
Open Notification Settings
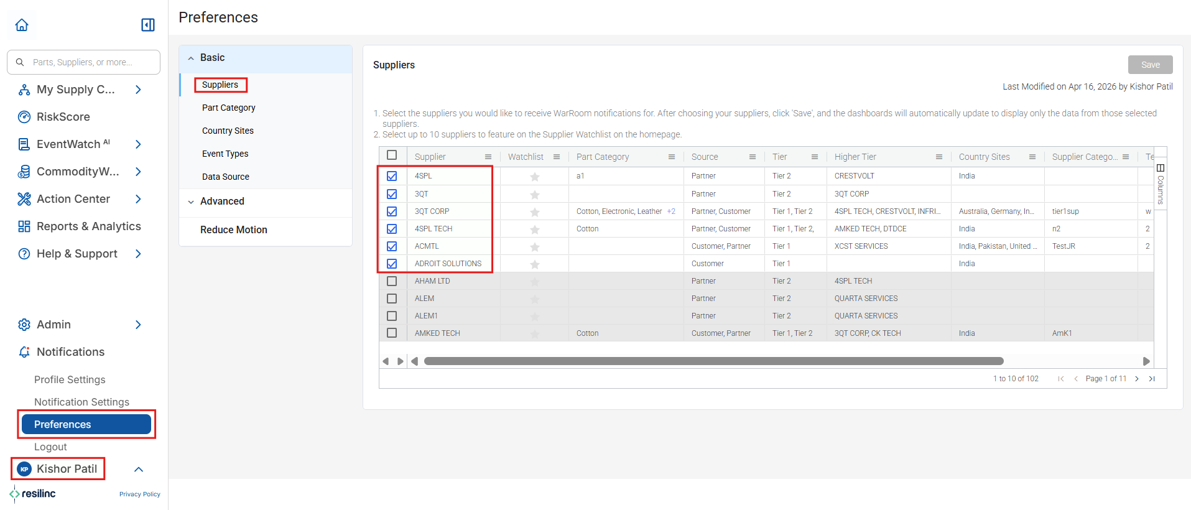[82, 402]
